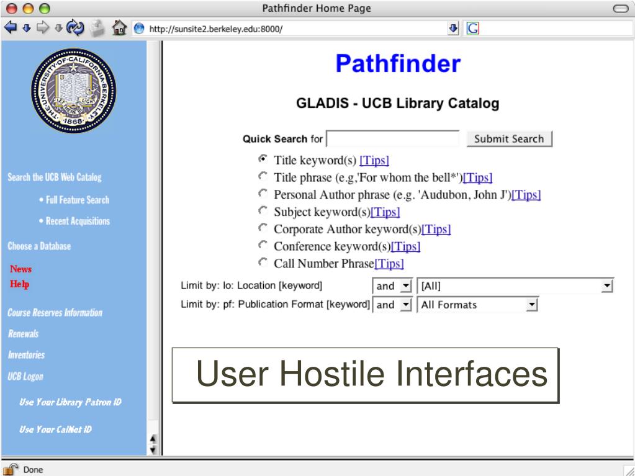Open Tips link for Conference keyword(s)
This screenshot has height=476, width=635.
[x=406, y=246]
